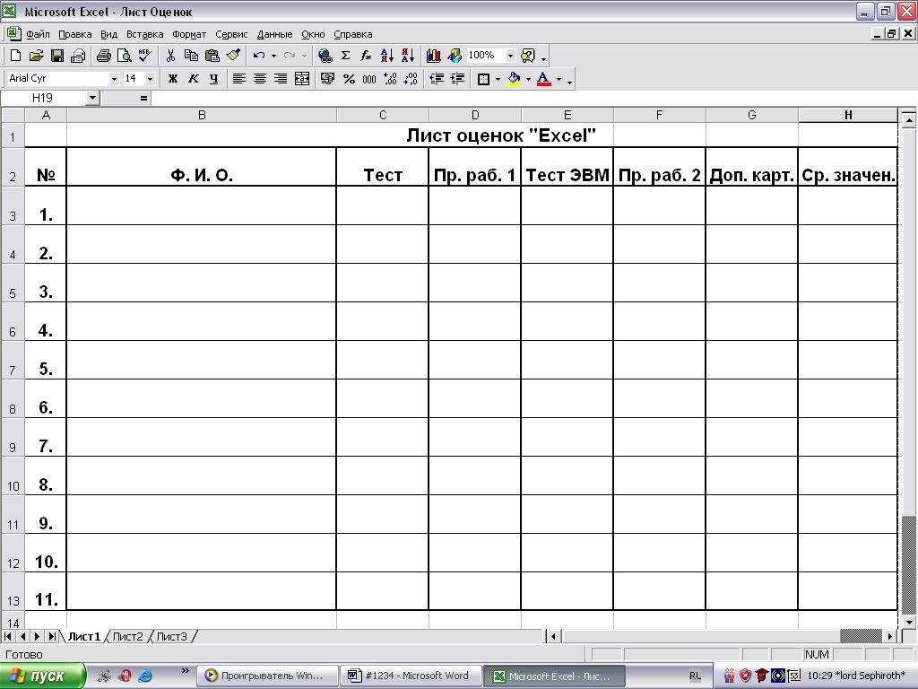Click the Cut scissors icon

[170, 56]
